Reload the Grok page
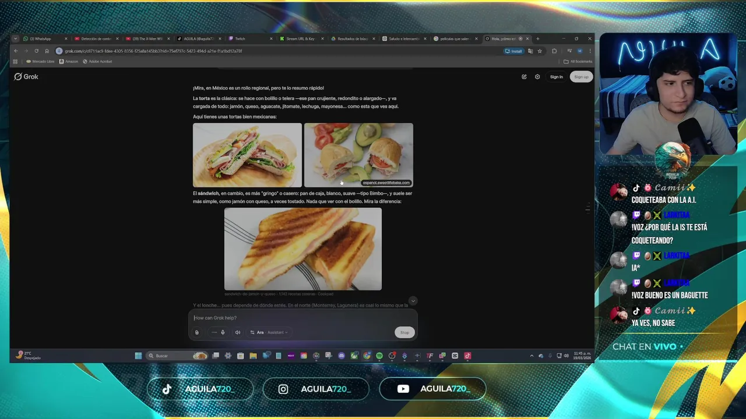The image size is (746, 419). coord(36,51)
